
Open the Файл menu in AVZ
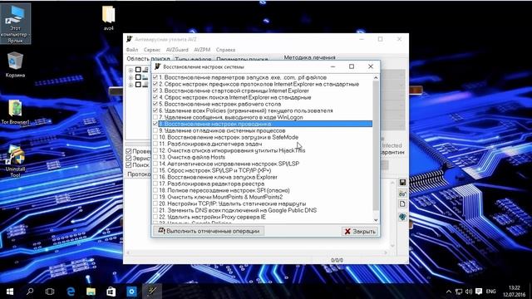click(x=132, y=50)
